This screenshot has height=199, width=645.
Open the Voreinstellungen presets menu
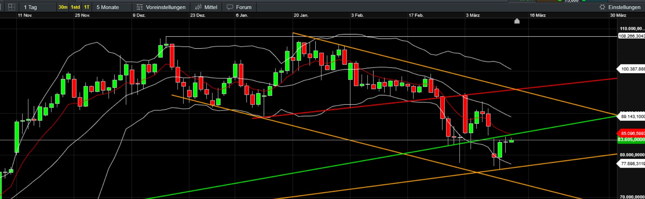tap(161, 7)
